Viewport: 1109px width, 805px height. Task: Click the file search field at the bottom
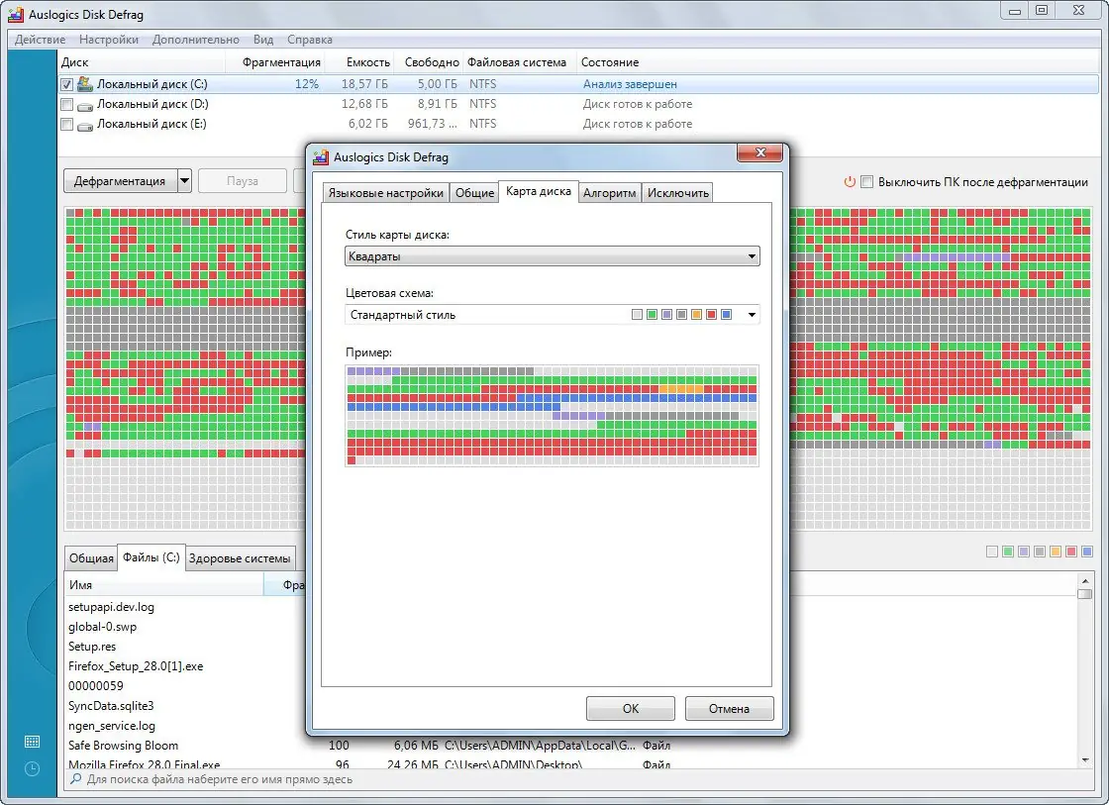580,779
